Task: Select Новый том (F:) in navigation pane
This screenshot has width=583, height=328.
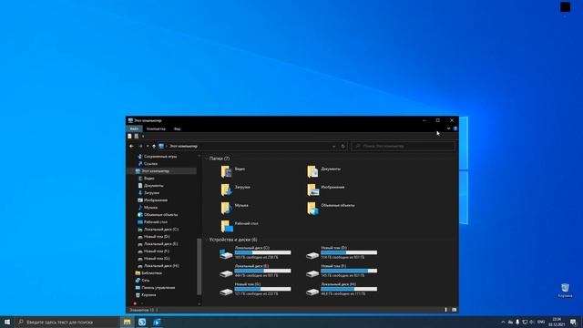Action: coord(154,251)
